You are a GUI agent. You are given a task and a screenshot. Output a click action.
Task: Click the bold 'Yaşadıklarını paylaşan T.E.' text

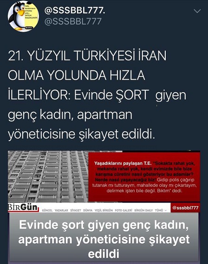coord(123,163)
